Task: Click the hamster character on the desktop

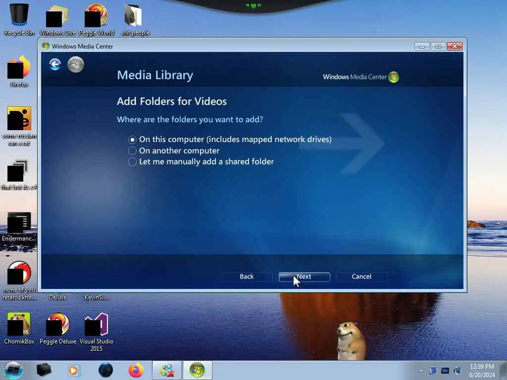Action: point(351,341)
